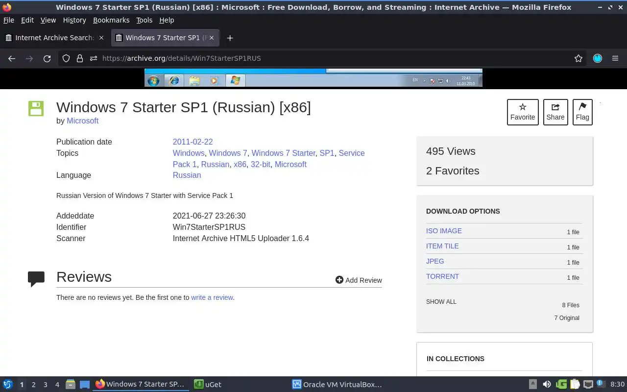Viewport: 627px width, 392px height.
Task: Select the Windows 7 Starter SP1 tab
Action: coord(166,38)
